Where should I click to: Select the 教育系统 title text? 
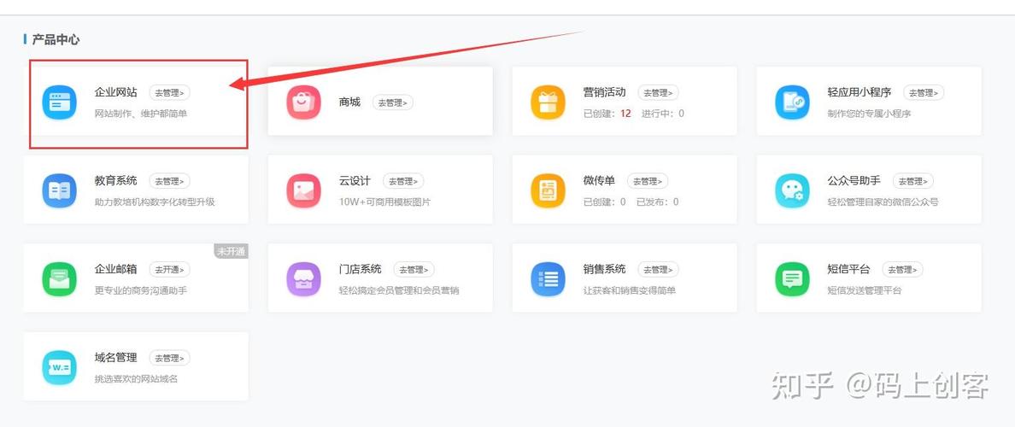(x=116, y=181)
